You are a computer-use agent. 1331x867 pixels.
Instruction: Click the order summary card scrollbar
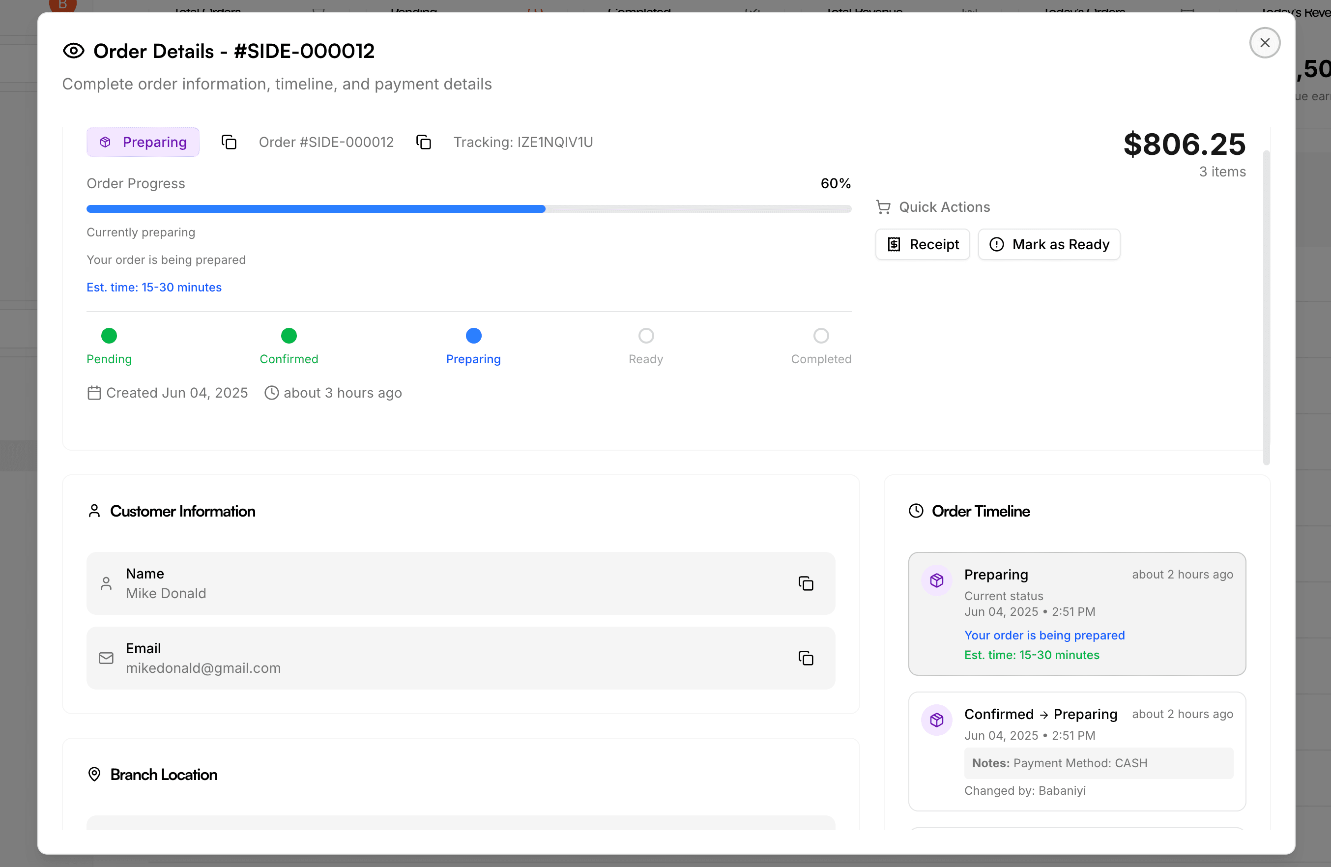pyautogui.click(x=1266, y=307)
